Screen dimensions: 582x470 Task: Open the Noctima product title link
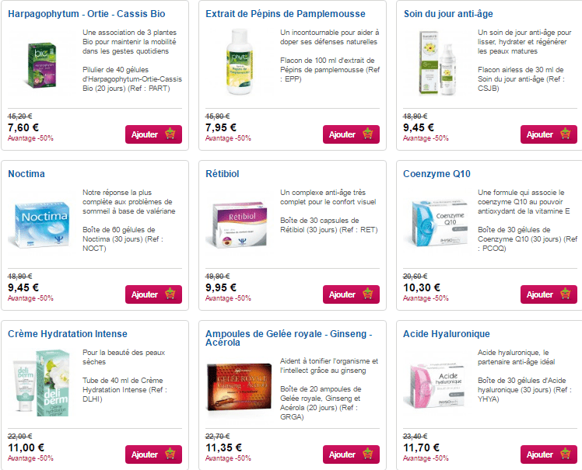click(26, 174)
